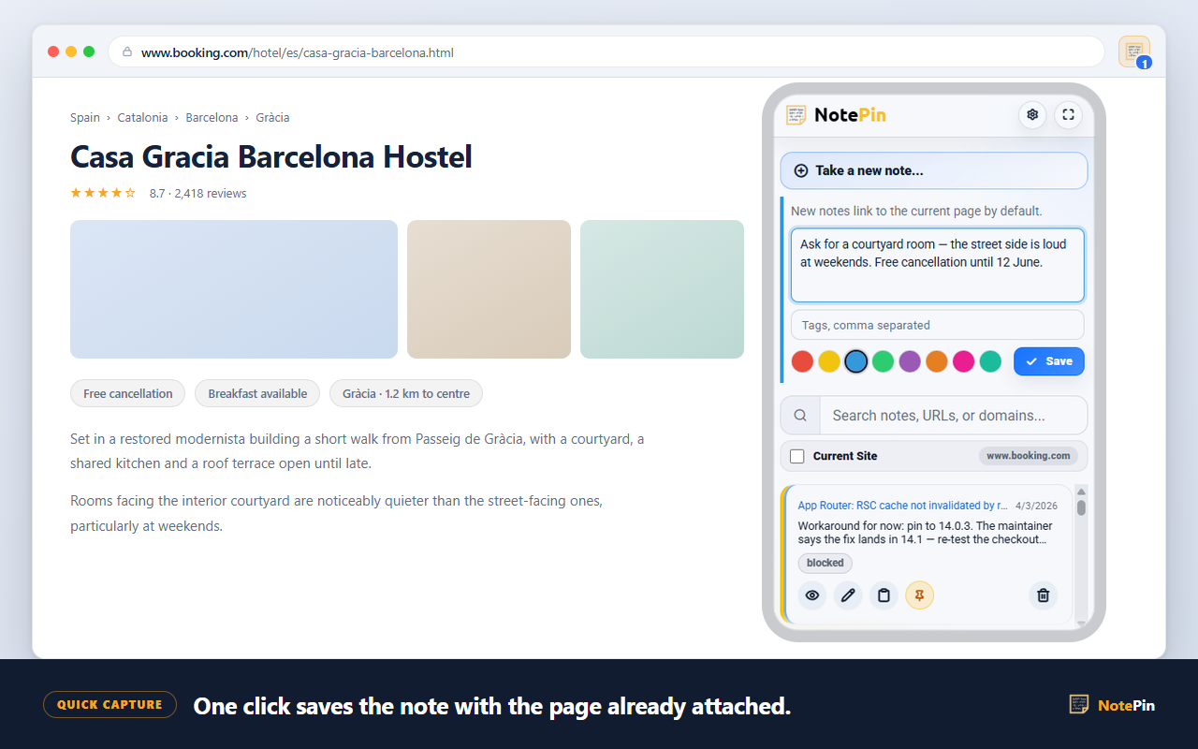Open the beige hotel photo
This screenshot has height=749, width=1198.
489,289
